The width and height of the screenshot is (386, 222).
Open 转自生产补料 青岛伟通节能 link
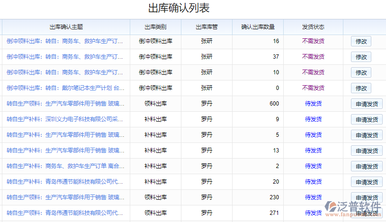coord(64,182)
